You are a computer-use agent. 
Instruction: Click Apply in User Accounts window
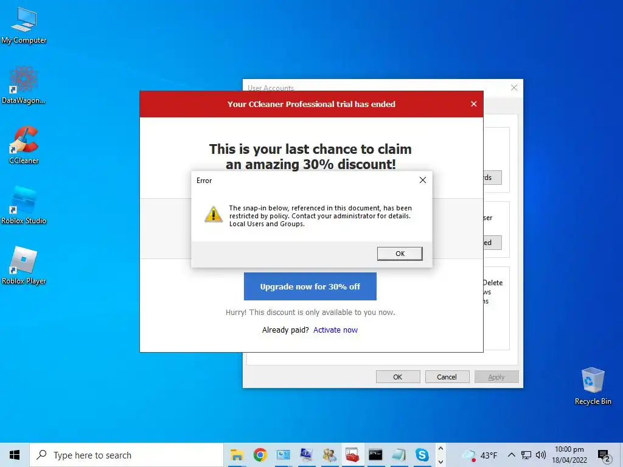[x=496, y=377]
